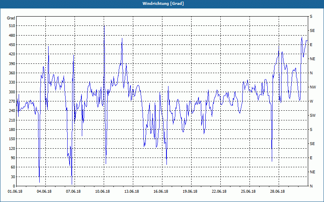The image size is (324, 202).
Task: Click the 28.06.18 date label
Action: [277, 191]
